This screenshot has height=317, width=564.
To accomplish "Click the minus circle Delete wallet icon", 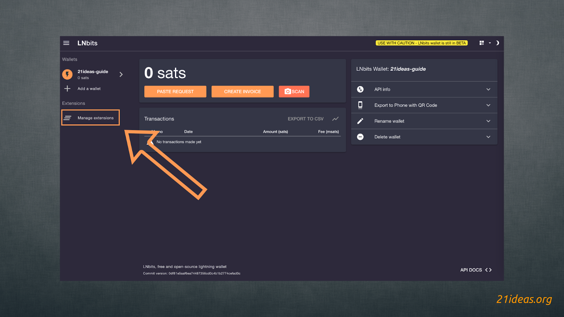I will click(x=360, y=137).
